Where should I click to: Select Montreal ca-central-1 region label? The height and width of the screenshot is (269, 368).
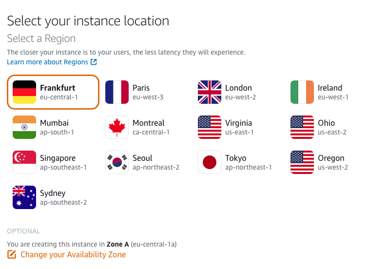point(151,127)
